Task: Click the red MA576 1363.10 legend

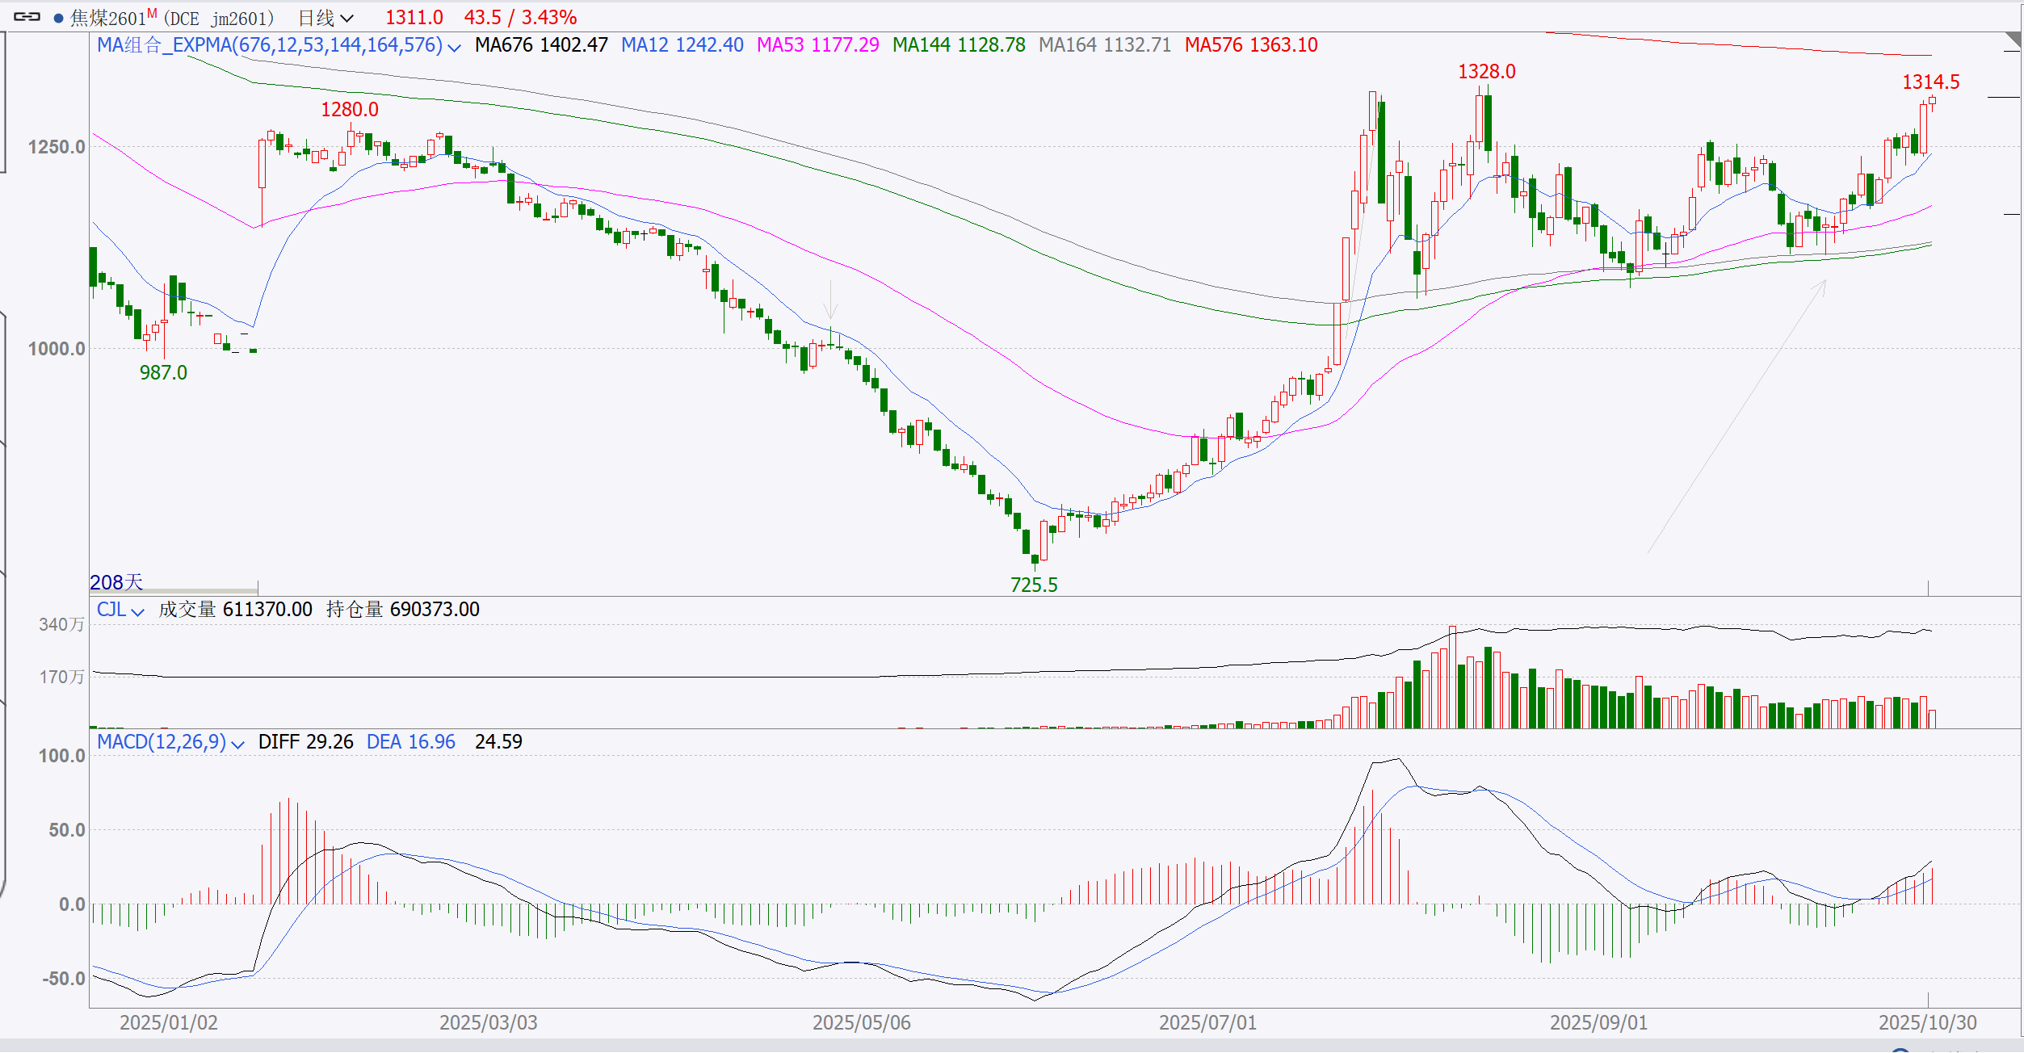Action: pyautogui.click(x=1251, y=45)
